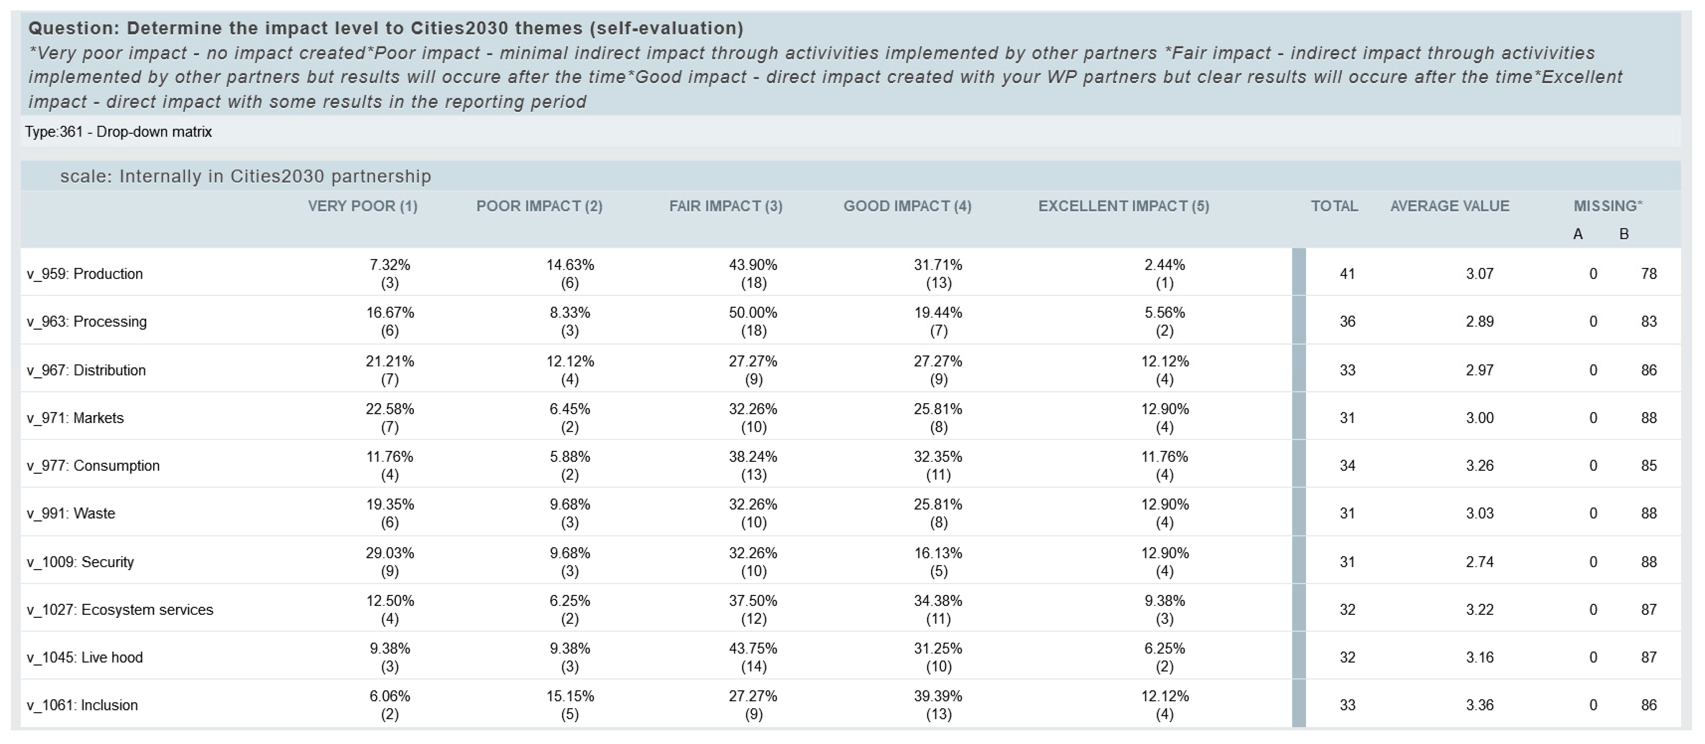Click the MISSING* column header

tap(1608, 206)
